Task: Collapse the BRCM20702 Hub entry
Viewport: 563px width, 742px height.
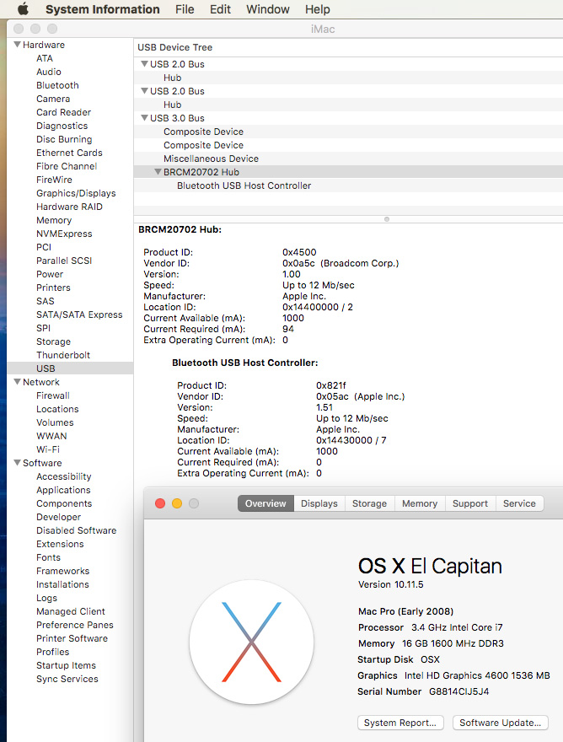Action: [158, 172]
